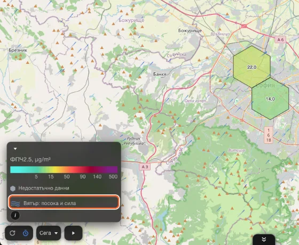The height and width of the screenshot is (245, 299).
Task: Click the A3 highway marker
Action: coord(145,167)
